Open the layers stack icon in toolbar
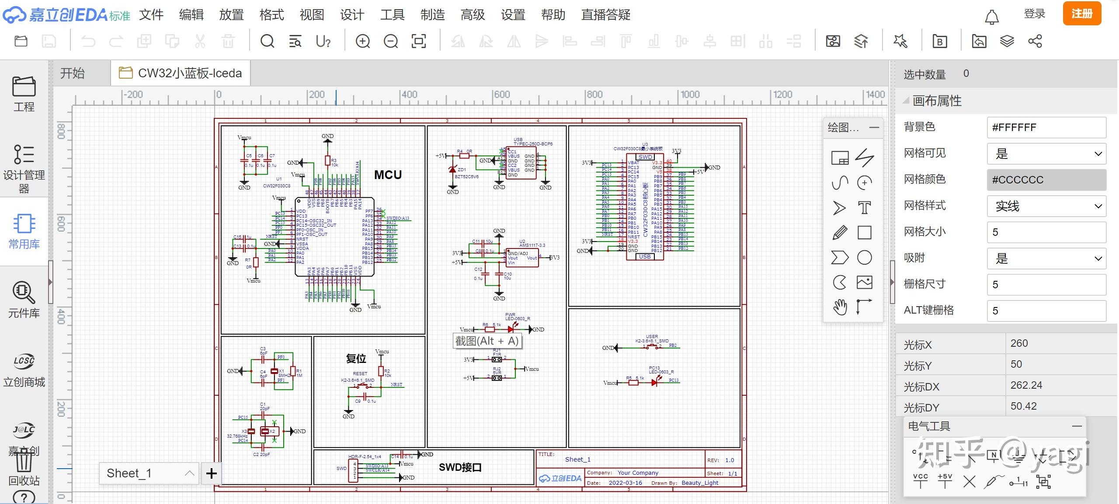 [1007, 41]
